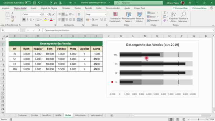215x121 pixels.
Task: Click the Cut scissors icon
Action: click(12, 13)
